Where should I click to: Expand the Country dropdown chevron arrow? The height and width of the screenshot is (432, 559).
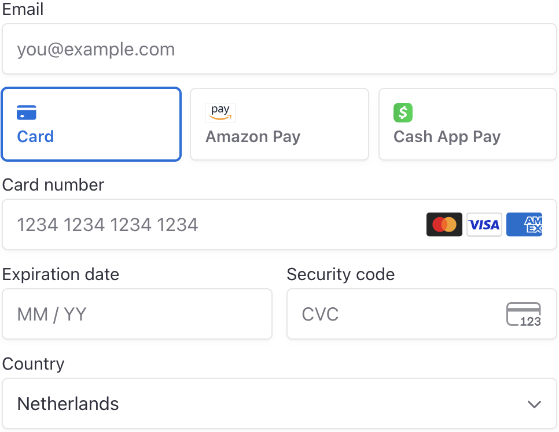point(534,404)
